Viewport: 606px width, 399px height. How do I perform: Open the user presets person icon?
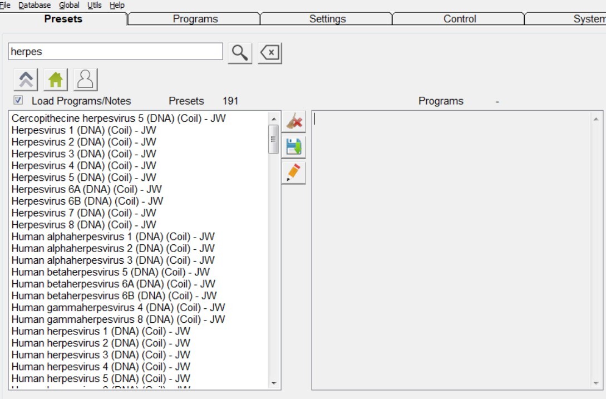coord(85,79)
